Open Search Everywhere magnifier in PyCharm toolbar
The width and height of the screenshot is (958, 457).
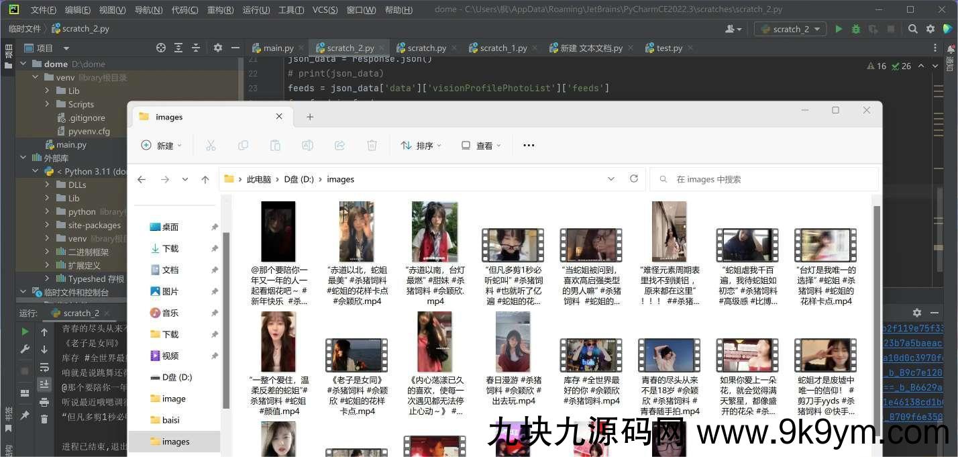click(x=913, y=29)
